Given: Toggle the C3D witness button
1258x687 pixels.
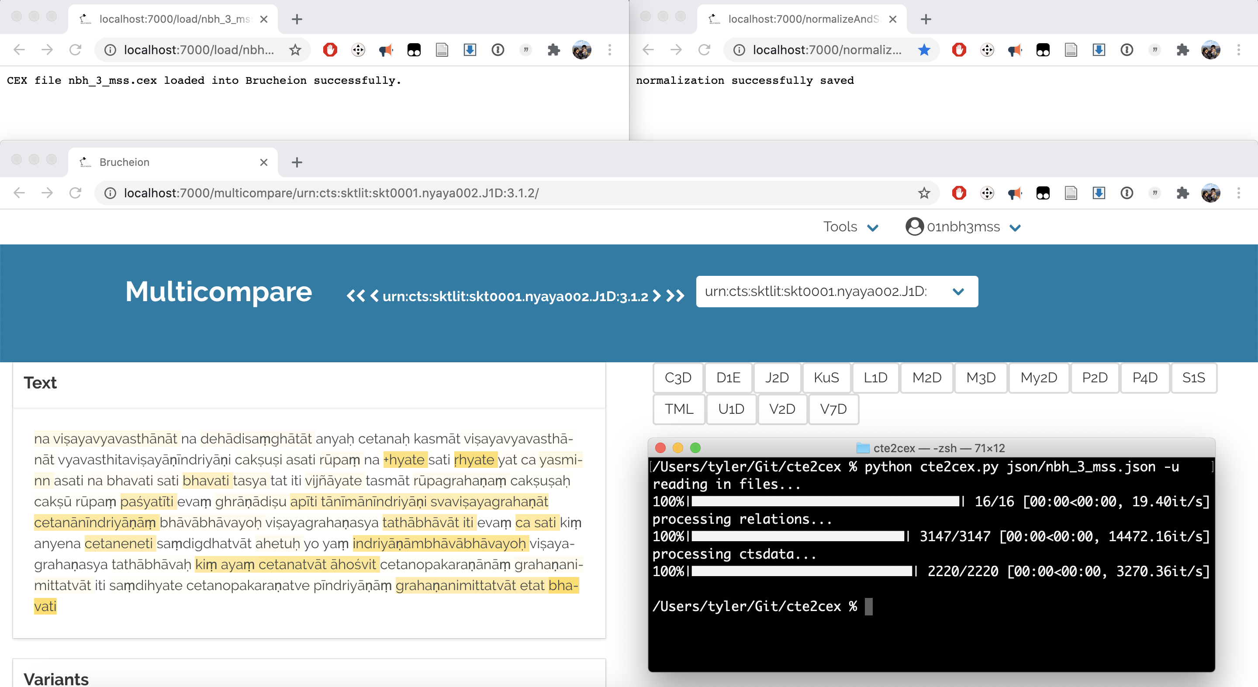Looking at the screenshot, I should tap(678, 378).
